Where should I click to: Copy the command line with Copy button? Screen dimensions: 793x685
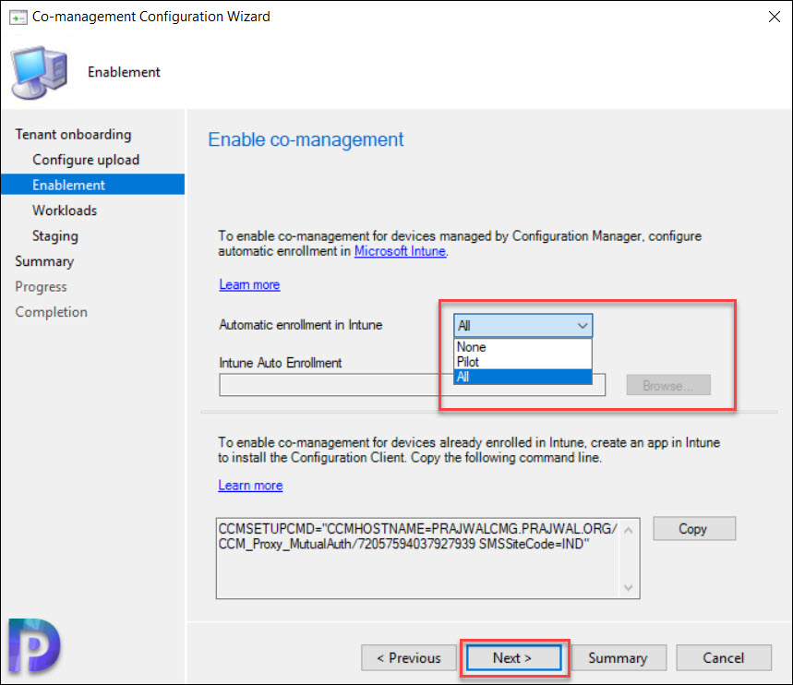694,529
